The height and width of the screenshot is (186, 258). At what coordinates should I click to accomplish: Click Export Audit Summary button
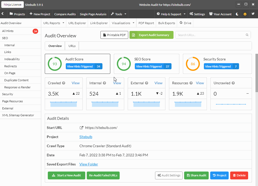[x=151, y=35]
